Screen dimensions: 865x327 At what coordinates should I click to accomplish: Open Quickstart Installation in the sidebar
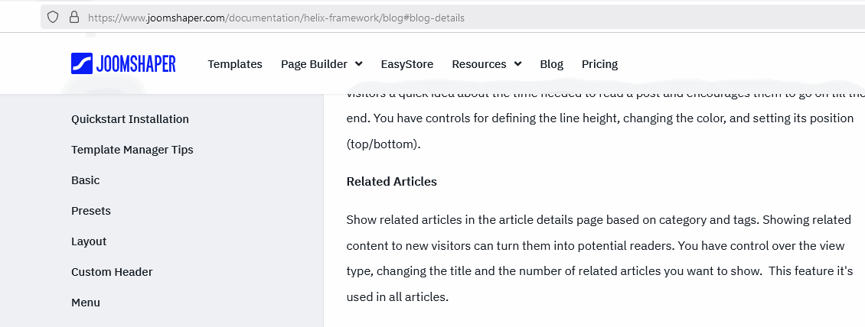coord(130,119)
